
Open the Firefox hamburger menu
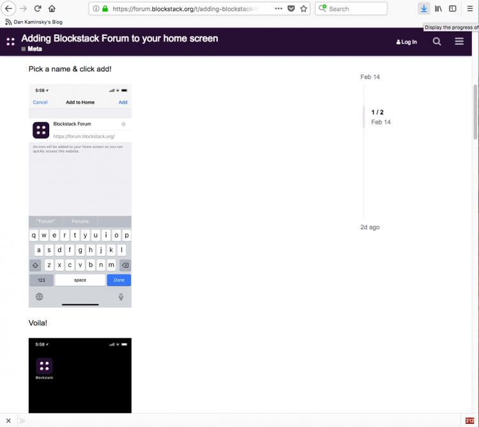point(470,8)
